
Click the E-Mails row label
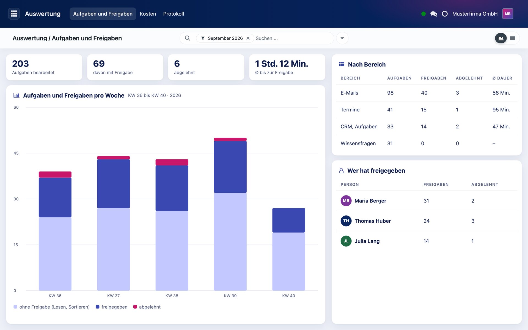tap(349, 93)
